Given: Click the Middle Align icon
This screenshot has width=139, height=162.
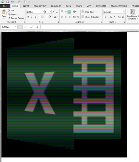Looking at the screenshot, I should point(66,11).
